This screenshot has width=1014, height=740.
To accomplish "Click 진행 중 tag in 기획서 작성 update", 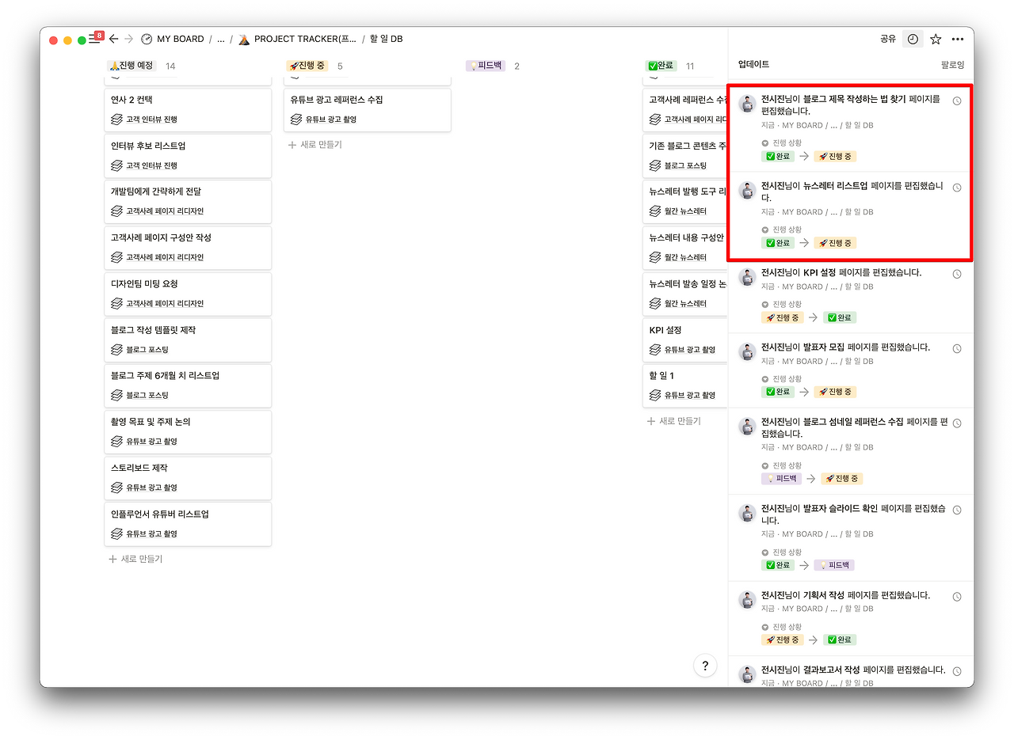I will click(x=782, y=639).
